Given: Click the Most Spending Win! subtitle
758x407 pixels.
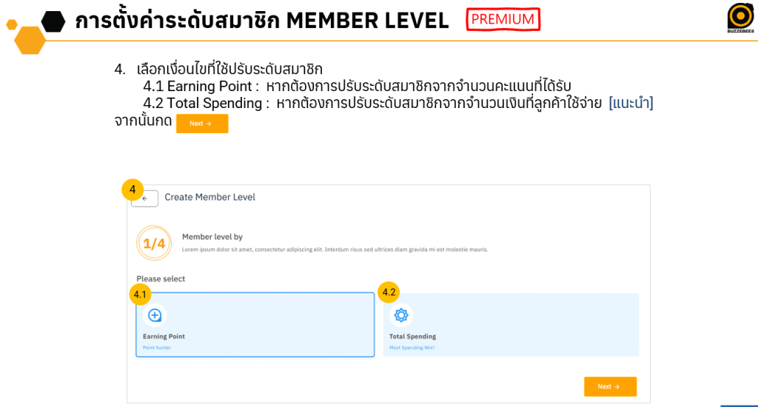Looking at the screenshot, I should [412, 348].
